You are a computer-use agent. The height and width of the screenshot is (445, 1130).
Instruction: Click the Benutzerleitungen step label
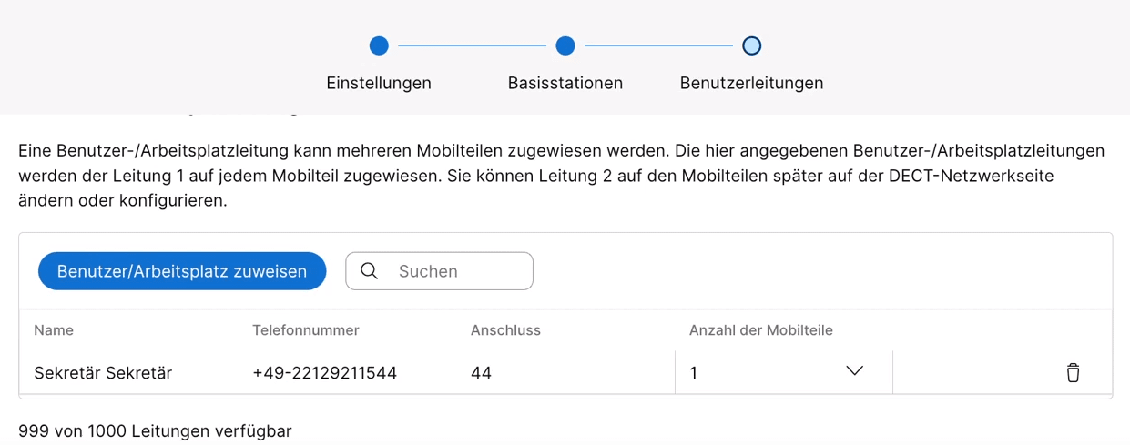751,83
